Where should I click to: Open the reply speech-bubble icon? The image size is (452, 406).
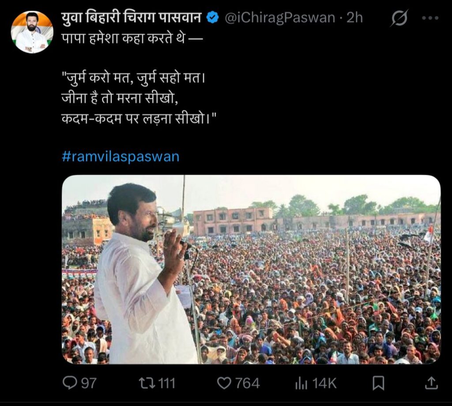tap(70, 383)
